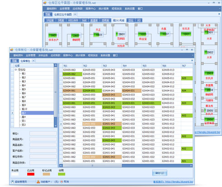Select tree item 低5
The height and width of the screenshot is (187, 222).
[24, 89]
